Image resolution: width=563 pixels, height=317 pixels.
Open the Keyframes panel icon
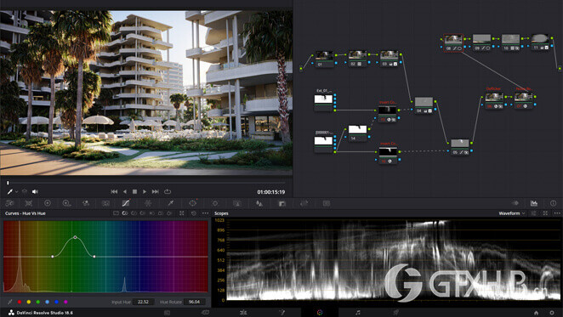pos(515,203)
